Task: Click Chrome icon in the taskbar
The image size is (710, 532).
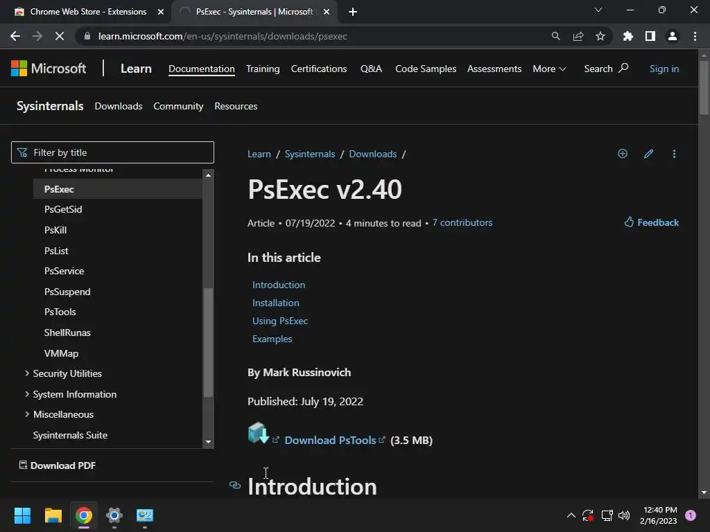Action: click(x=84, y=515)
